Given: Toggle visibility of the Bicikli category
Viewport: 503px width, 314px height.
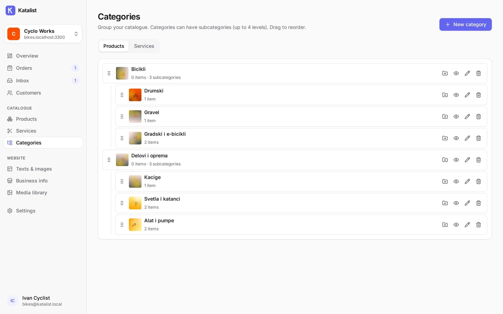Looking at the screenshot, I should [x=456, y=73].
